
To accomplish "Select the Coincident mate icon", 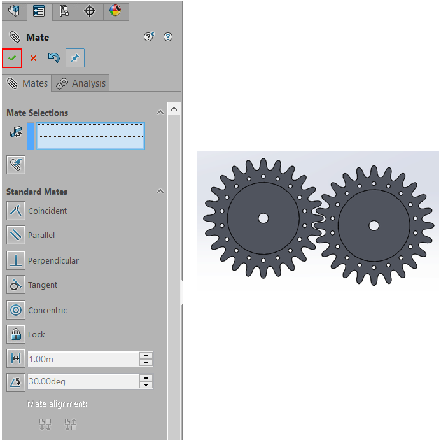I will coord(16,211).
